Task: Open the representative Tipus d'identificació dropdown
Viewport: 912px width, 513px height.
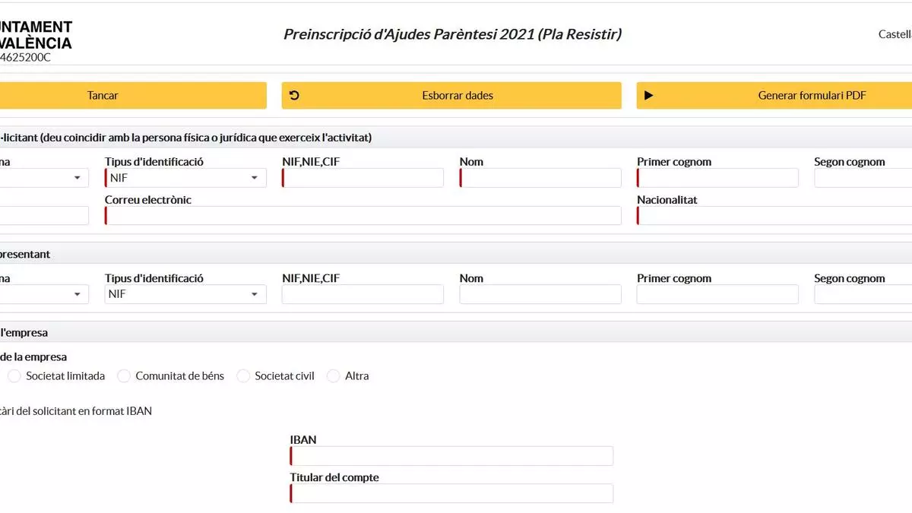Action: coord(185,294)
